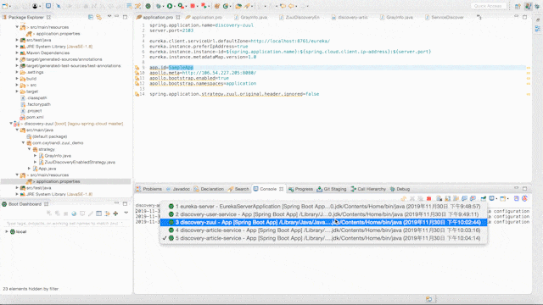Click the Run with coverage toolbar icon
The height and width of the screenshot is (305, 543).
pyautogui.click(x=181, y=6)
